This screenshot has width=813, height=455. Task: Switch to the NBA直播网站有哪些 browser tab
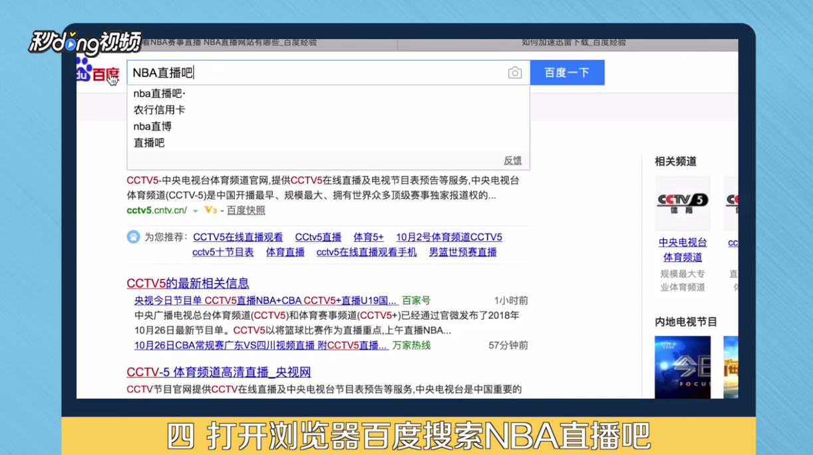point(237,43)
